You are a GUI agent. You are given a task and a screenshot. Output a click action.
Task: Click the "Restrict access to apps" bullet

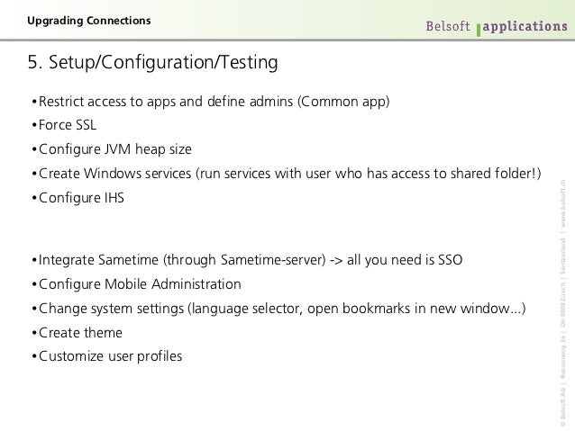point(211,102)
